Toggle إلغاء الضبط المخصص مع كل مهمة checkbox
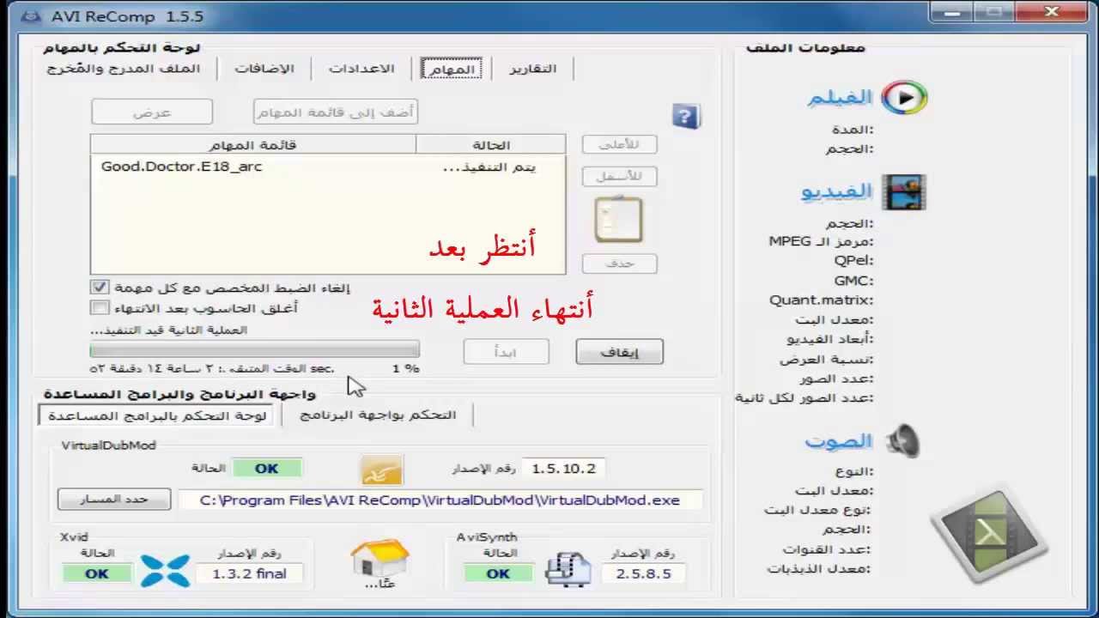This screenshot has width=1099, height=618. click(100, 288)
